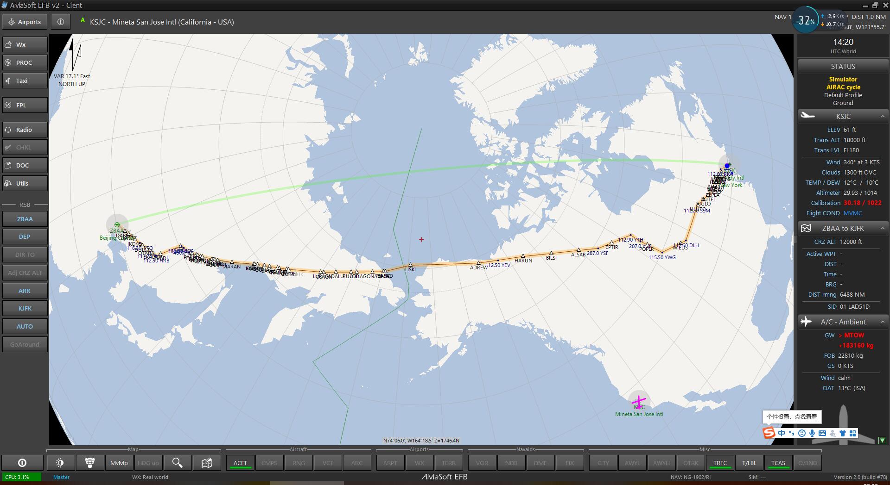This screenshot has height=485, width=890.
Task: Open the Airports selection button
Action: click(x=25, y=22)
